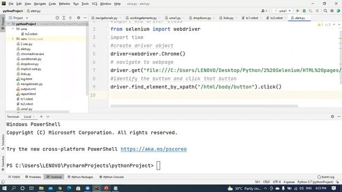Go to next highlighted error arrow
This screenshot has height=192, width=342.
pos(339,25)
